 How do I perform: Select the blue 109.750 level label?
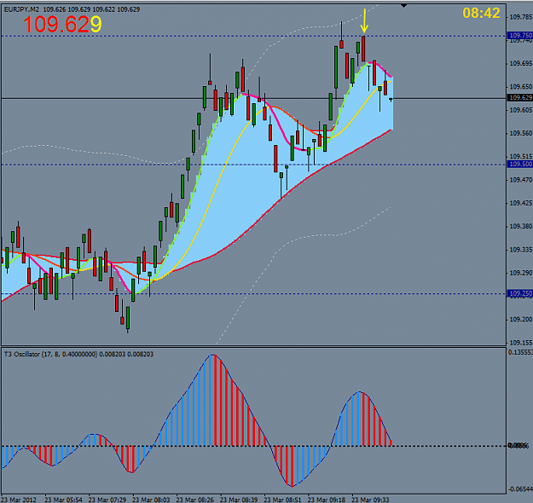pos(520,35)
